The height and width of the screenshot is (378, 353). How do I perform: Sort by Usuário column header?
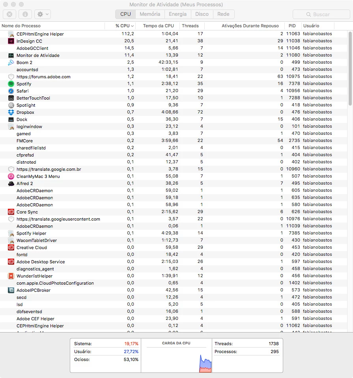pyautogui.click(x=317, y=26)
